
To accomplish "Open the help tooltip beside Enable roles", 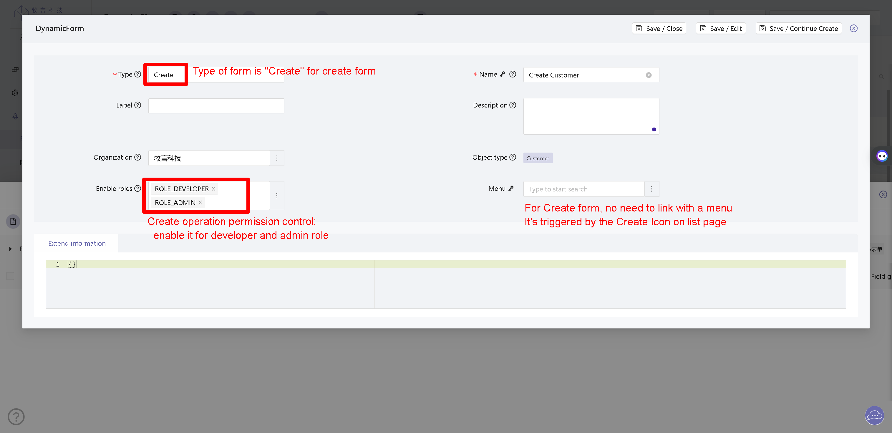I will pos(138,188).
